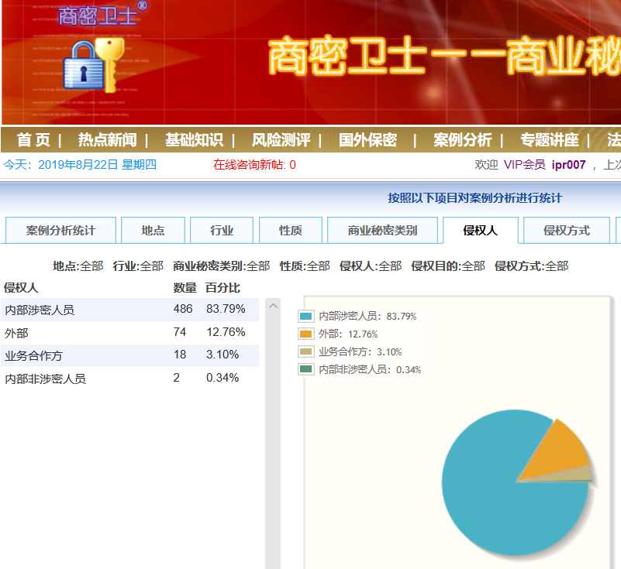Click the table percentage 12.76%
621x569 pixels.
tap(226, 332)
